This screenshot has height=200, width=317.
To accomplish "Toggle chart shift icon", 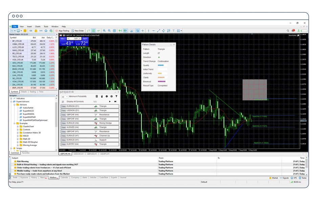I will coord(125,31).
